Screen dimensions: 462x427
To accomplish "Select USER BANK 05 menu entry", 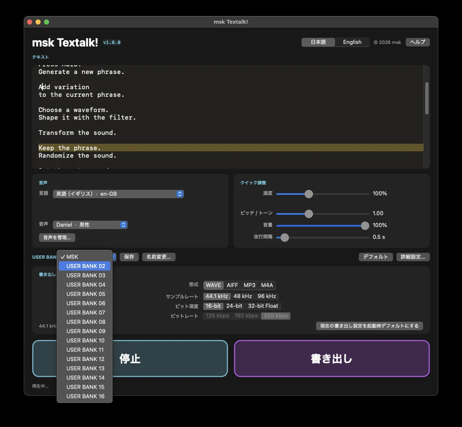I will click(x=85, y=294).
